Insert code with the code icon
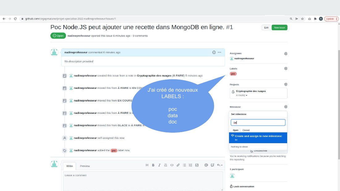Image resolution: width=340 pixels, height=191 pixels. click(172, 165)
